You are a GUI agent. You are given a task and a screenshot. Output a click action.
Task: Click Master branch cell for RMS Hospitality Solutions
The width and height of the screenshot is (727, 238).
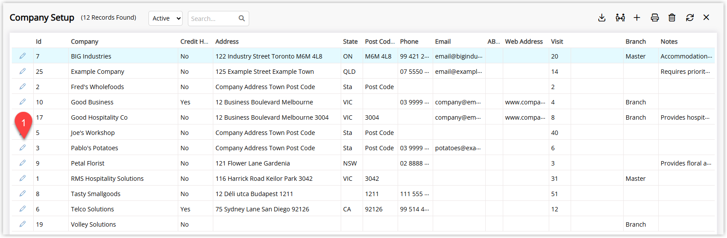(x=635, y=179)
